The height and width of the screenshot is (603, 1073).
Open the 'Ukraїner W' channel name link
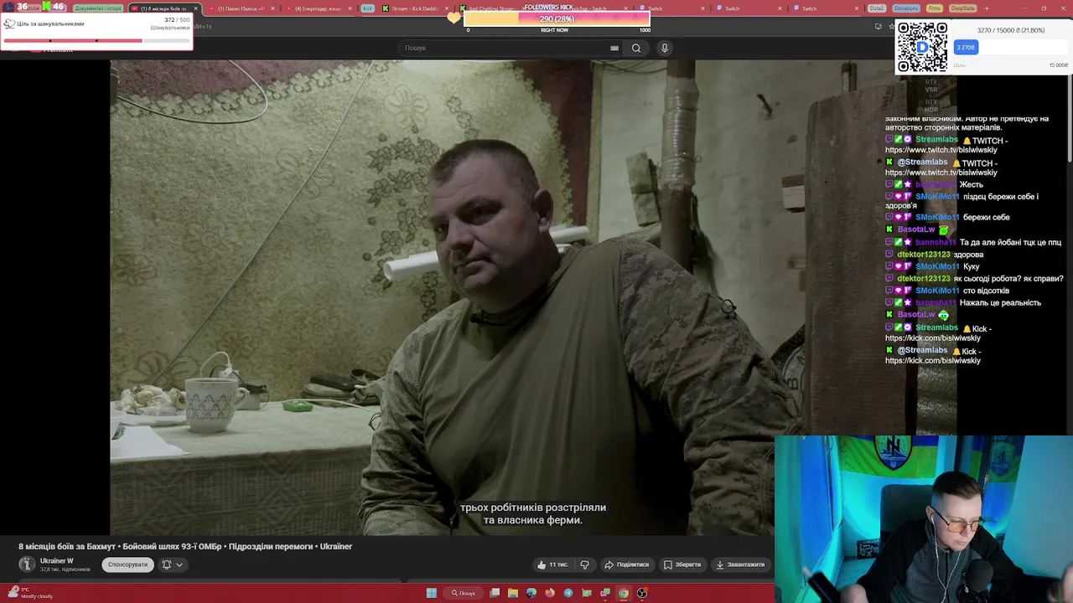(57, 561)
